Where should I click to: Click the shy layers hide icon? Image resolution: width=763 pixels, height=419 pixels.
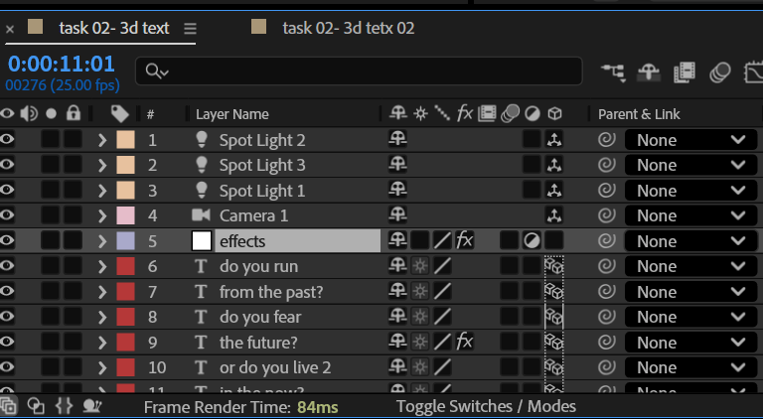(648, 71)
